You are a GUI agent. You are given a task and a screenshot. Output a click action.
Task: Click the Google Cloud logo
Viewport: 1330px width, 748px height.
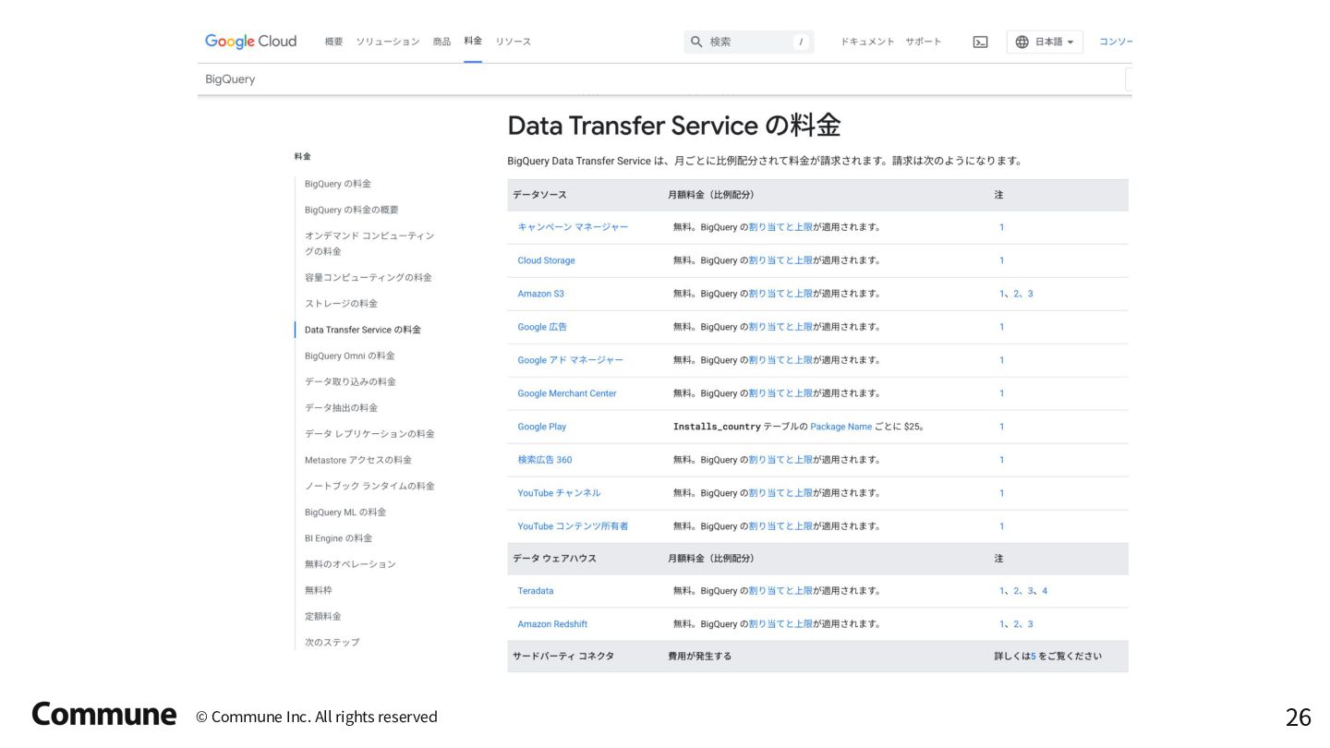click(x=250, y=42)
